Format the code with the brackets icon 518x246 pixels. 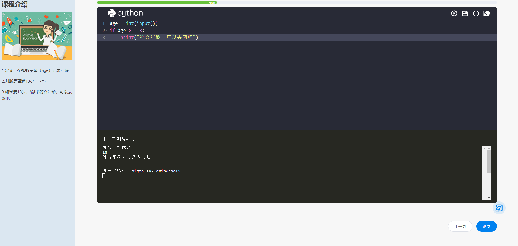pyautogui.click(x=476, y=14)
